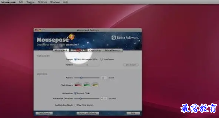Close the Mouseposé Settings window
The image size is (219, 118).
[36, 30]
